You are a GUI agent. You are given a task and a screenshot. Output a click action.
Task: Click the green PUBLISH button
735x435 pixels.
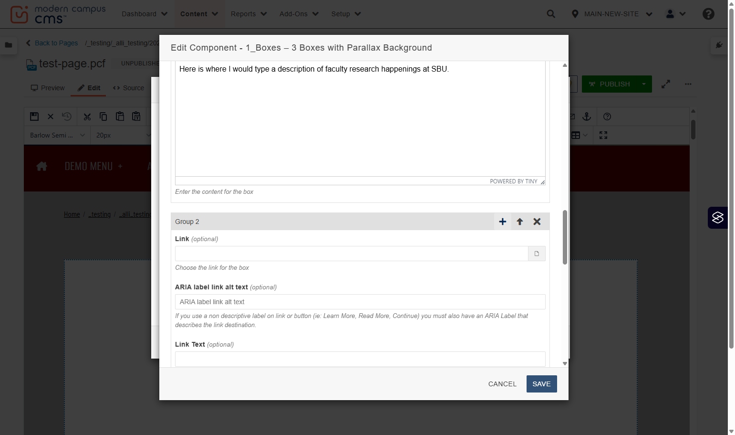pos(610,84)
